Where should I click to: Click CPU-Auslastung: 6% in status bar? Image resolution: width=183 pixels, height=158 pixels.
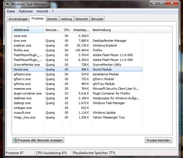click(51, 153)
